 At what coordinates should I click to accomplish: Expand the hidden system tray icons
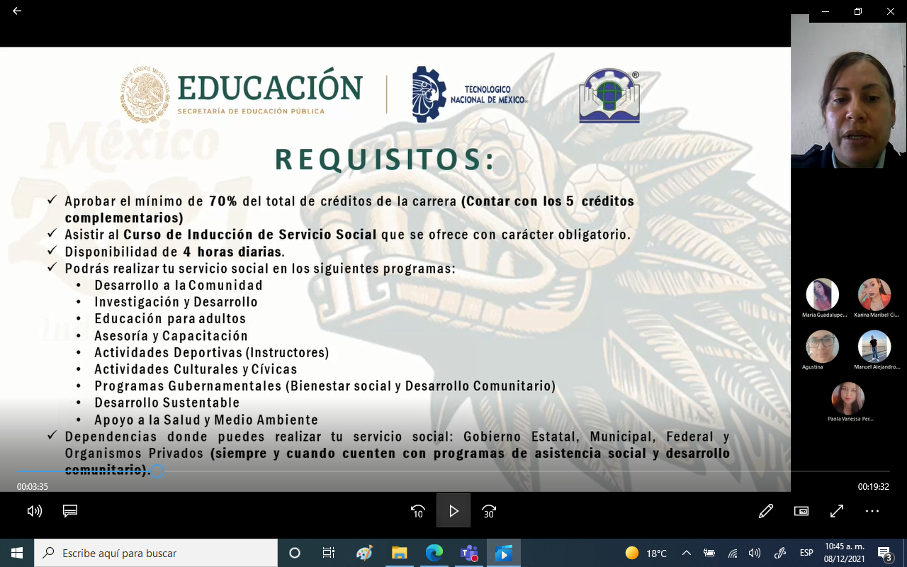686,553
